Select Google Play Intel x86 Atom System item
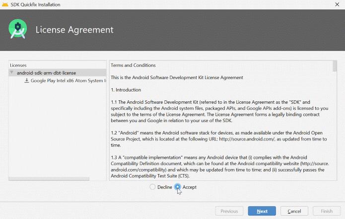 [x=68, y=81]
